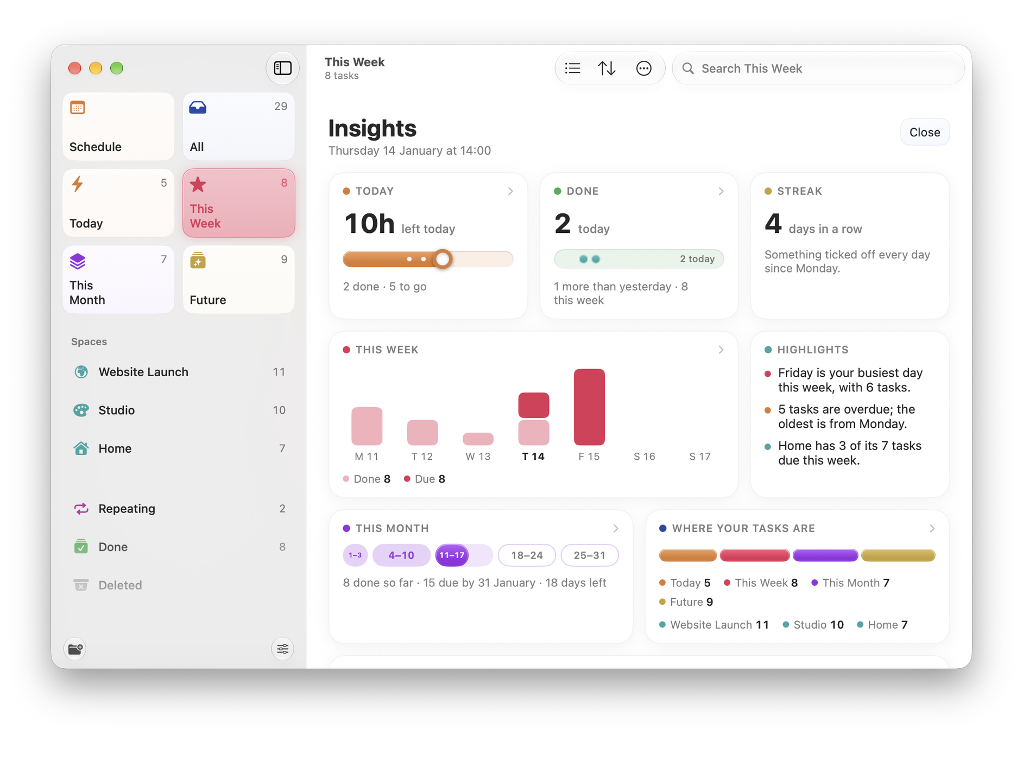Open the Future archive card

tap(239, 280)
